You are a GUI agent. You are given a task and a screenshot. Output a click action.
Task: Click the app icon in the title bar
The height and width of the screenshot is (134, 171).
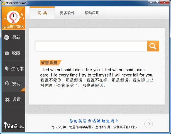click(3, 3)
